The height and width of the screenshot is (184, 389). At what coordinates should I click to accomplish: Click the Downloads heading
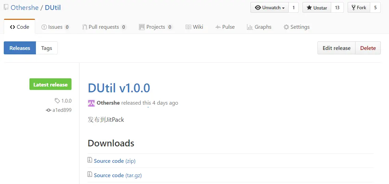[111, 143]
